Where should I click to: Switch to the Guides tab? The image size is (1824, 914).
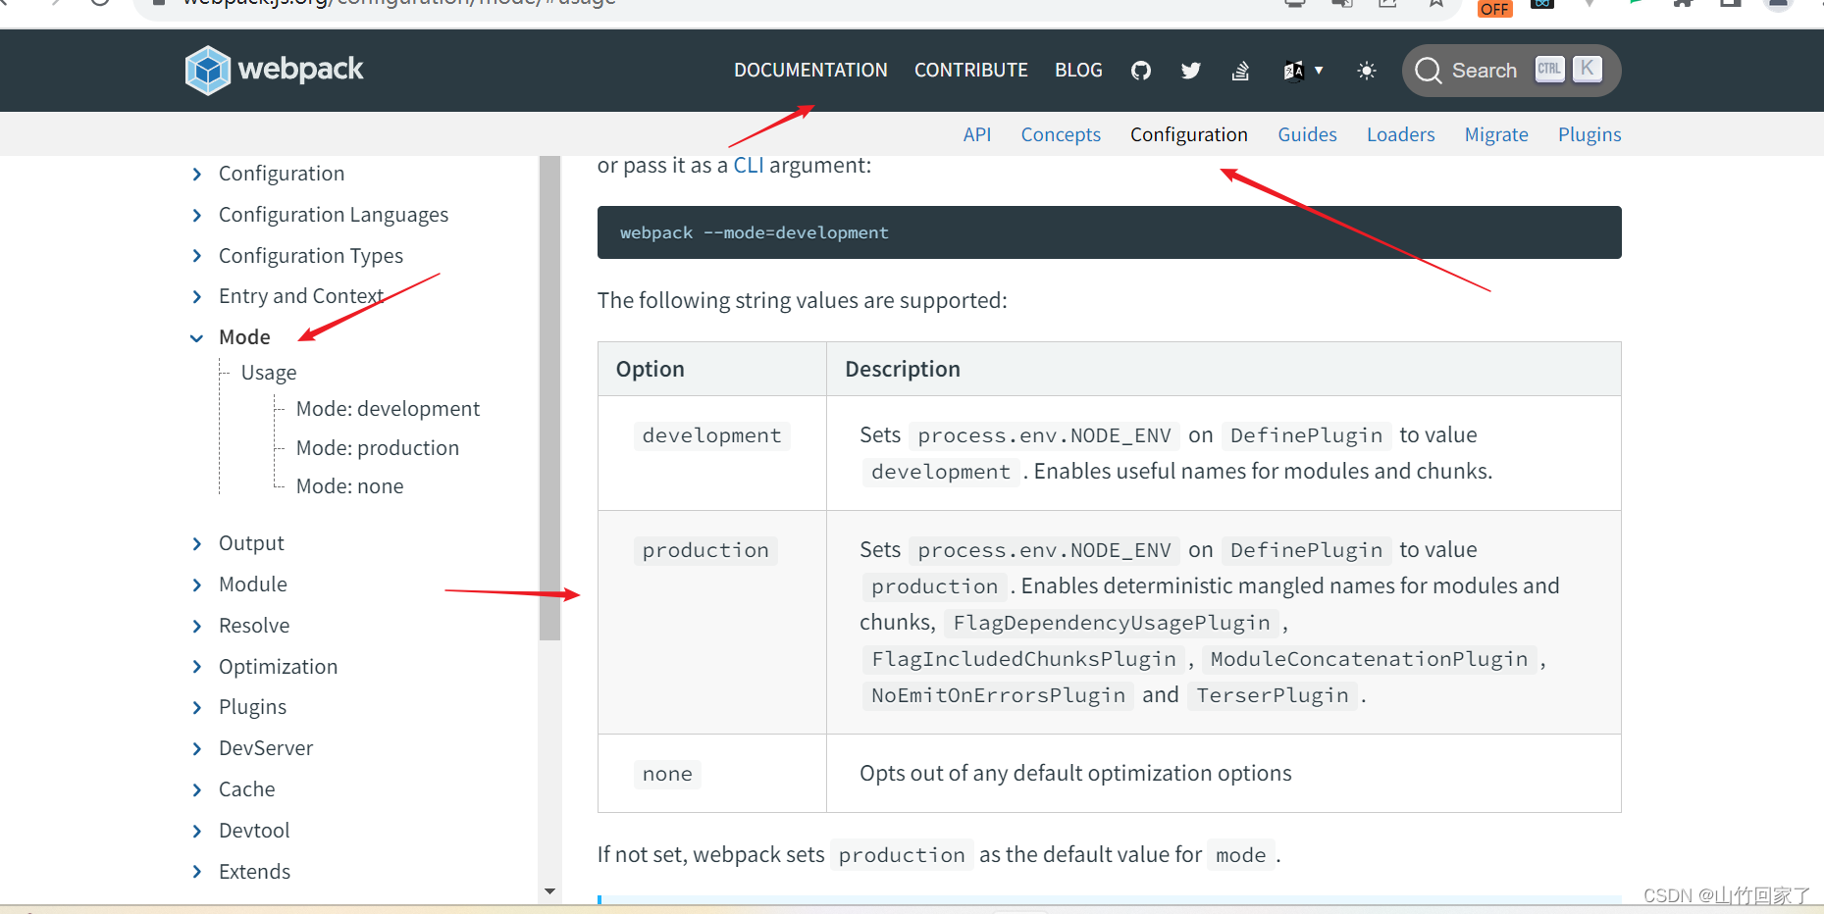(1307, 134)
